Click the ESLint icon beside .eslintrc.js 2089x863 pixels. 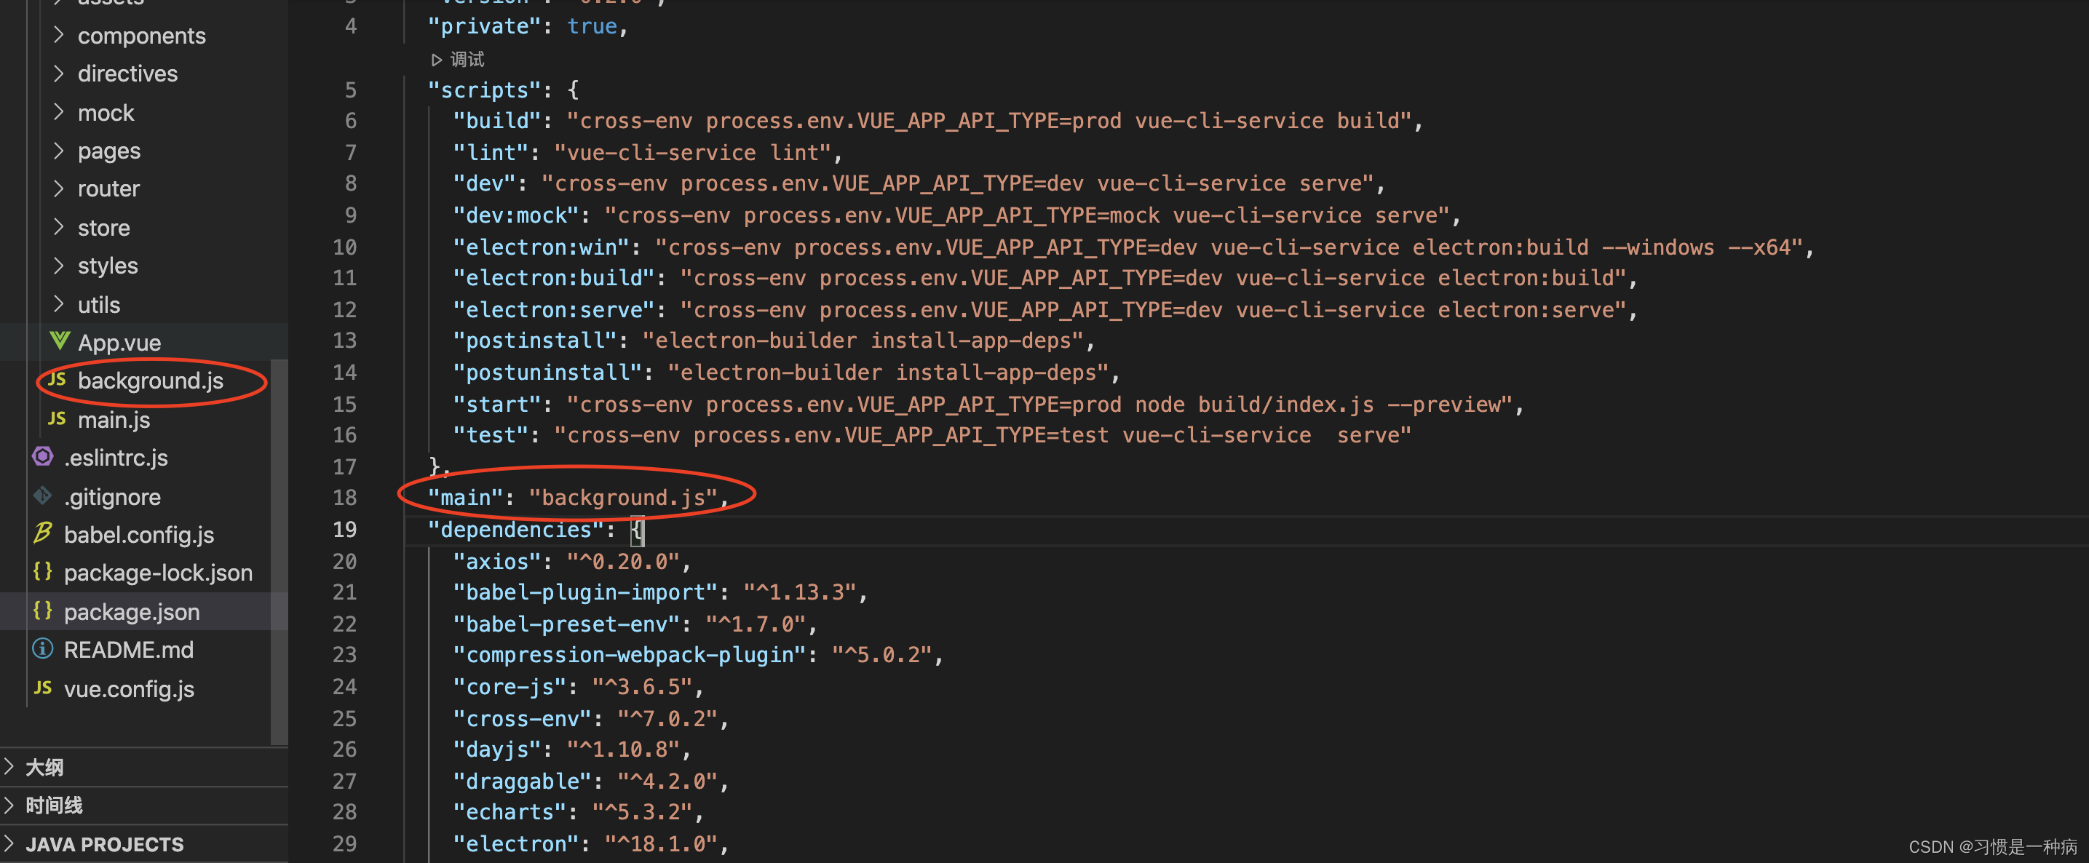click(43, 456)
